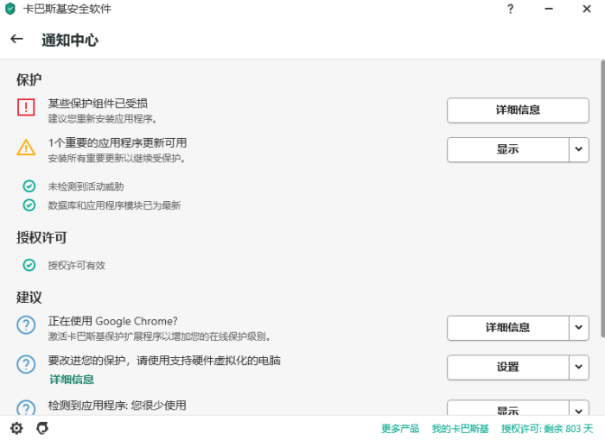Click the green check beside 授权许可有效
This screenshot has height=440, width=605.
(x=29, y=265)
